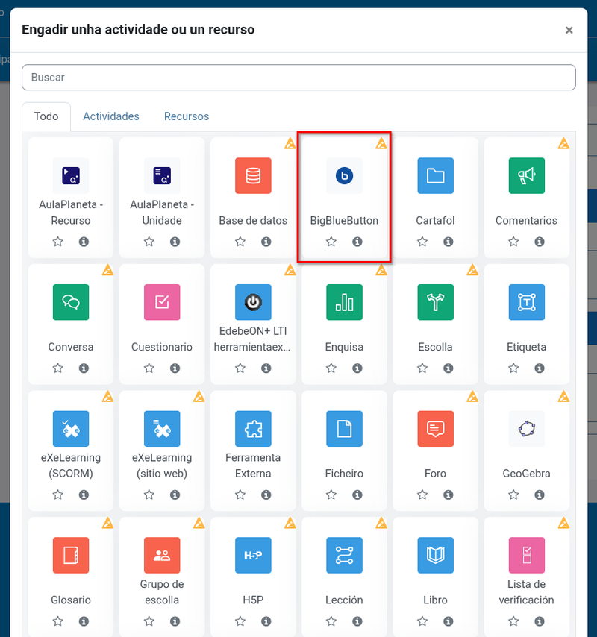Image resolution: width=597 pixels, height=637 pixels.
Task: Open the Glosario activity icon
Action: pos(71,555)
